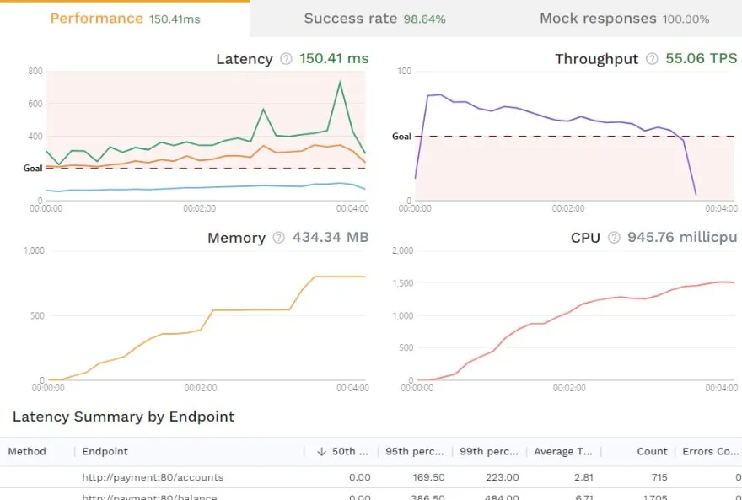This screenshot has width=742, height=500.
Task: Sort by the Endpoint column header
Action: click(x=105, y=451)
